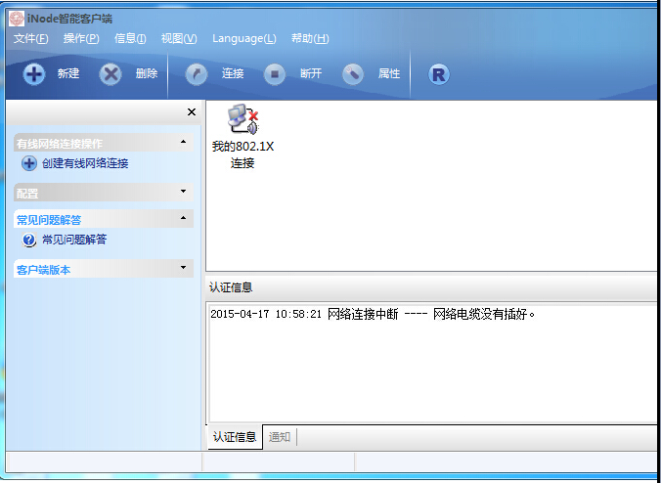
Task: Open the 视图(V) menu
Action: tap(179, 39)
